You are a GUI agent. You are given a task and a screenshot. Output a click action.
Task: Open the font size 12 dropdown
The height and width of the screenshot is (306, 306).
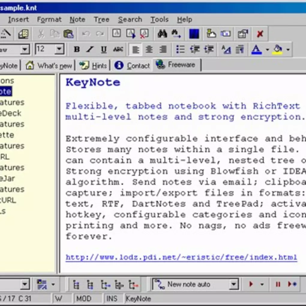coord(59,49)
